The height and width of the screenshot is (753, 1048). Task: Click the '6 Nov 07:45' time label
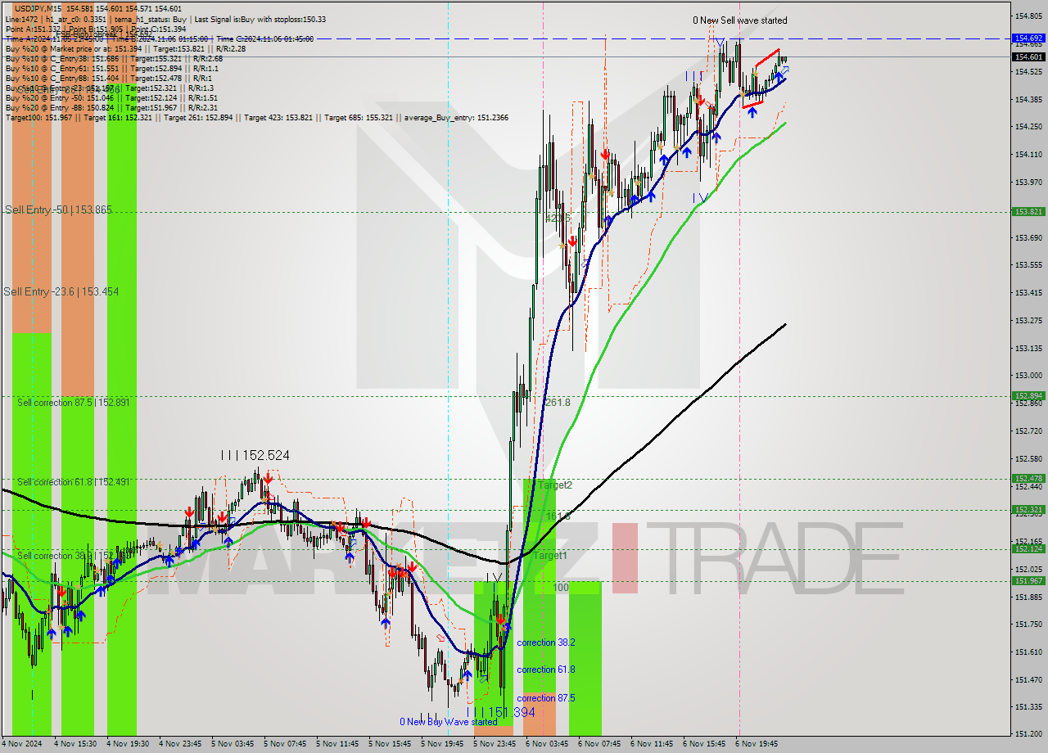click(x=599, y=744)
